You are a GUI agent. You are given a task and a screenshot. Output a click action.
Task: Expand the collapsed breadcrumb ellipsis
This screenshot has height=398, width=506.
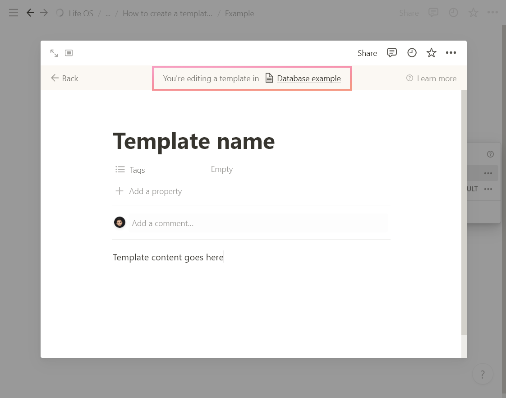[x=108, y=13]
